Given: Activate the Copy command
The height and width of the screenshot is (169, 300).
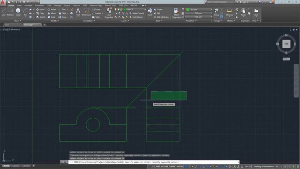Looking at the screenshot, I should tap(40, 13).
